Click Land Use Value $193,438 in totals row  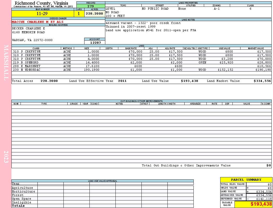coord(190,81)
